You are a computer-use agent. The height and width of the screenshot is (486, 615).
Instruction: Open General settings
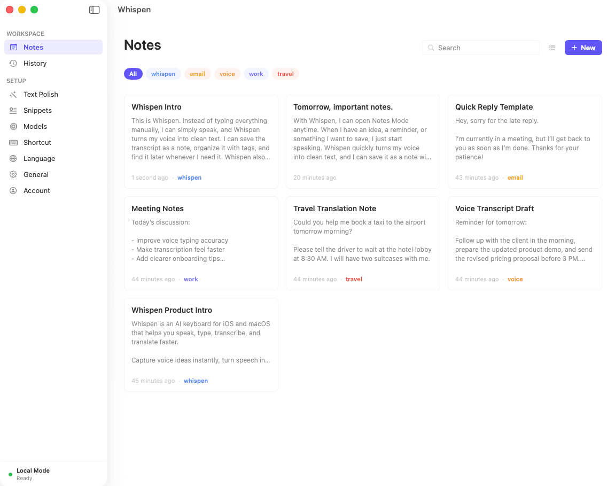coord(53,174)
